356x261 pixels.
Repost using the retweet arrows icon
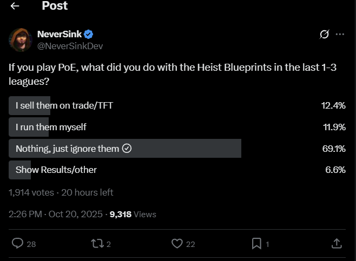pos(97,244)
